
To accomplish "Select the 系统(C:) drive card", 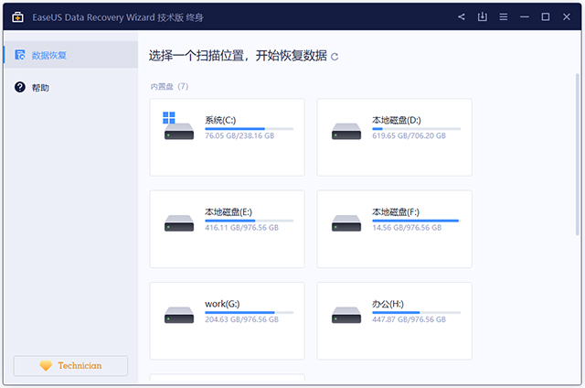I will 228,137.
